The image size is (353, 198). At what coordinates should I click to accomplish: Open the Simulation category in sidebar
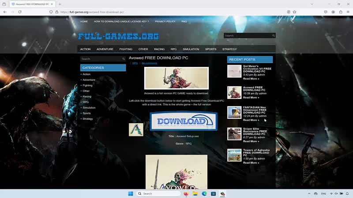[89, 108]
